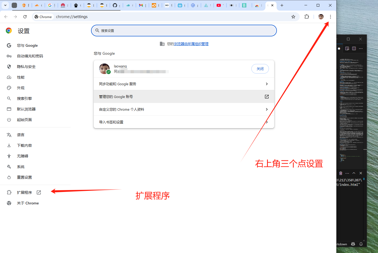Switch to the GitHub tab
The image size is (378, 253).
115,5
